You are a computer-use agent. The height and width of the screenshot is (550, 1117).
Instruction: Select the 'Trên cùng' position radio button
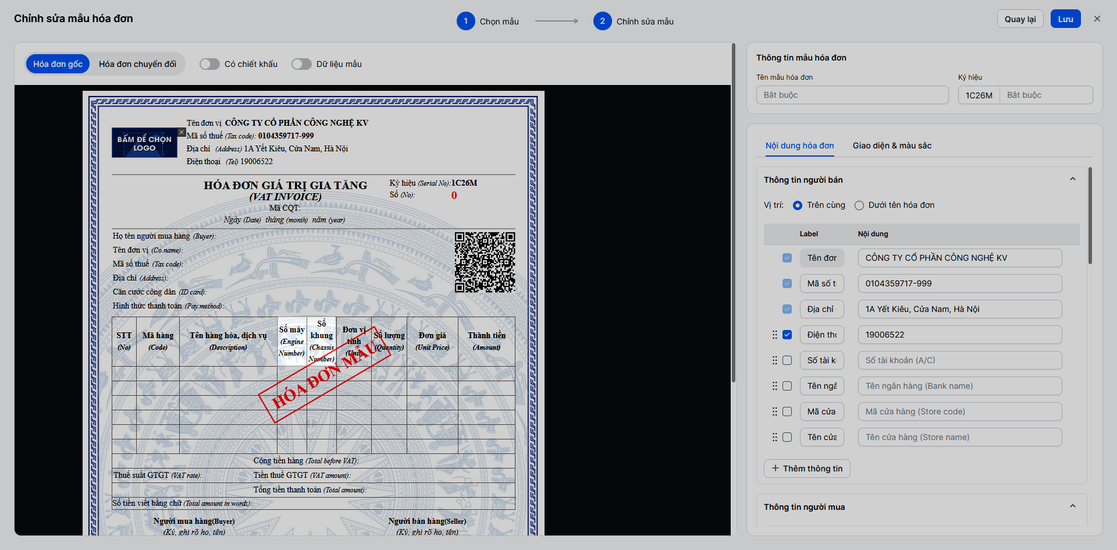[x=798, y=205]
